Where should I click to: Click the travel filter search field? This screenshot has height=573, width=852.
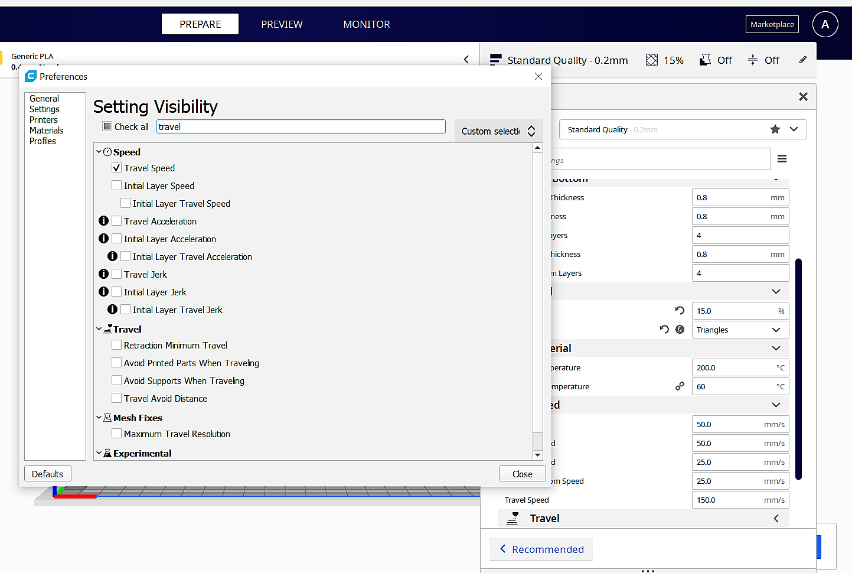pos(301,126)
